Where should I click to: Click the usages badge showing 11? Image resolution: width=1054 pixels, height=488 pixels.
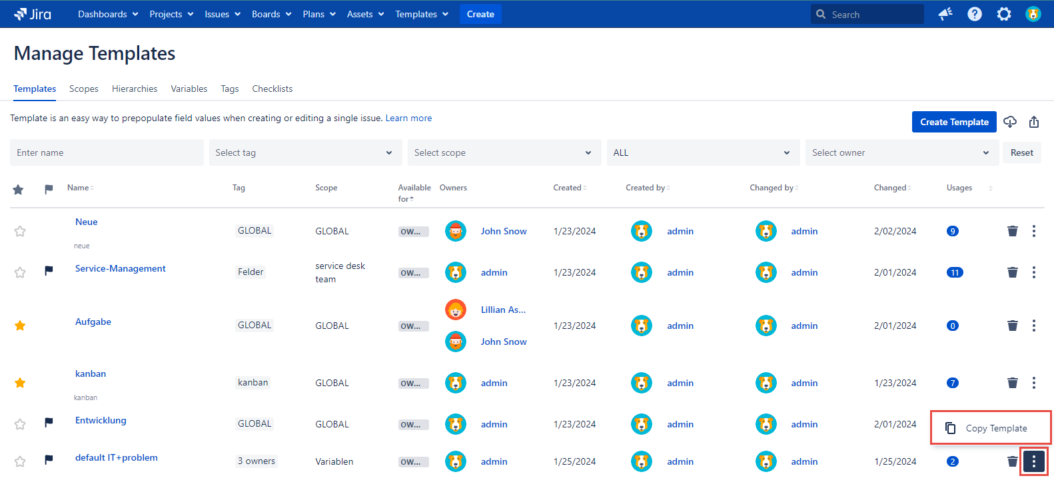pos(954,272)
